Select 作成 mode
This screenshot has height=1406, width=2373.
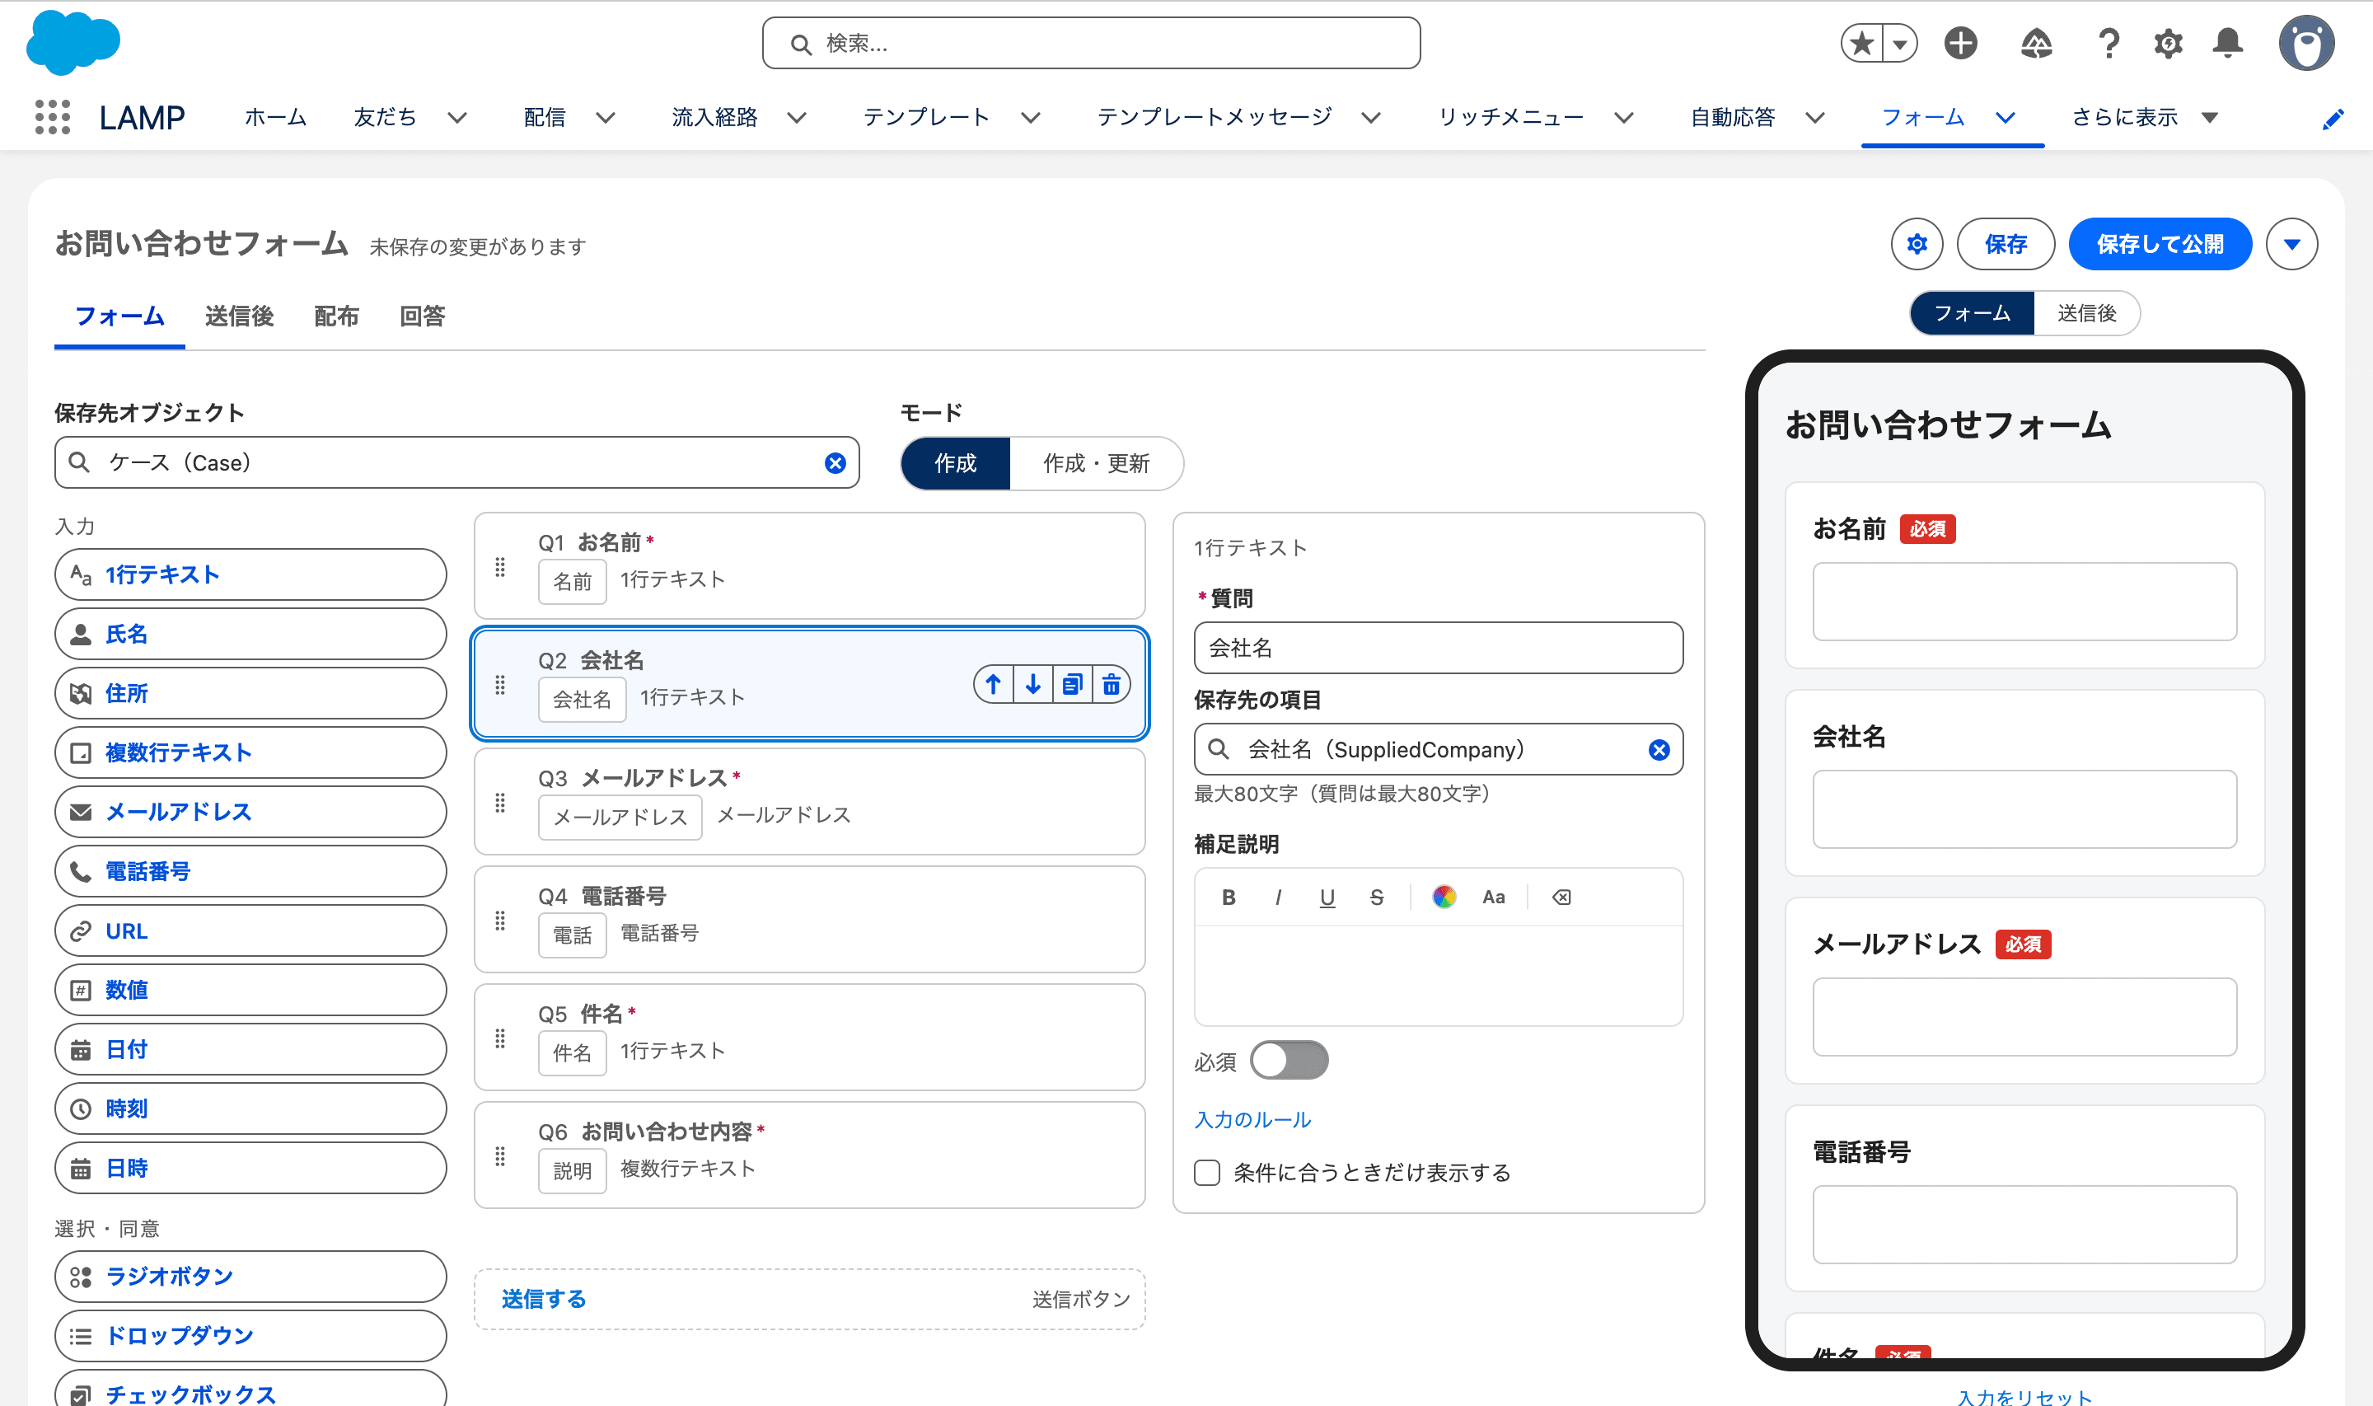click(x=954, y=463)
